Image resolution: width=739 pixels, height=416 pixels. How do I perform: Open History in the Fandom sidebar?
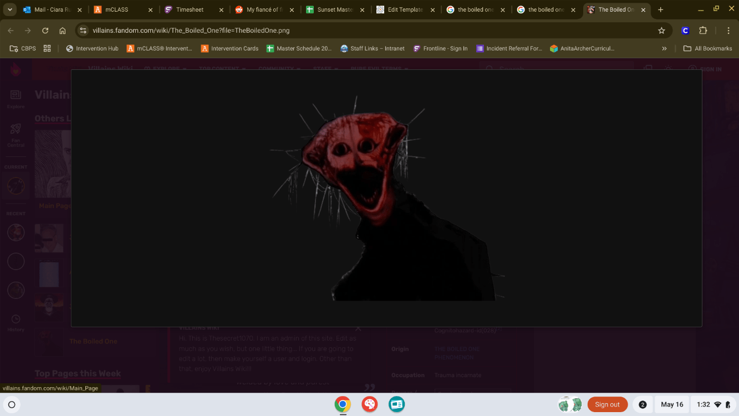[x=16, y=323]
